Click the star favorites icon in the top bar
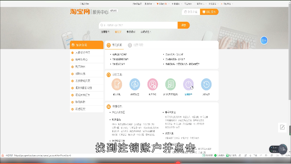Viewport: 291px width, 164px height. pos(173,4)
